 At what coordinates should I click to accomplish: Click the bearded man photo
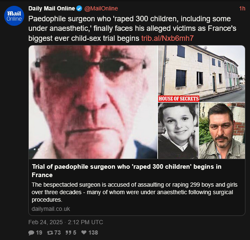pyautogui.click(x=222, y=130)
